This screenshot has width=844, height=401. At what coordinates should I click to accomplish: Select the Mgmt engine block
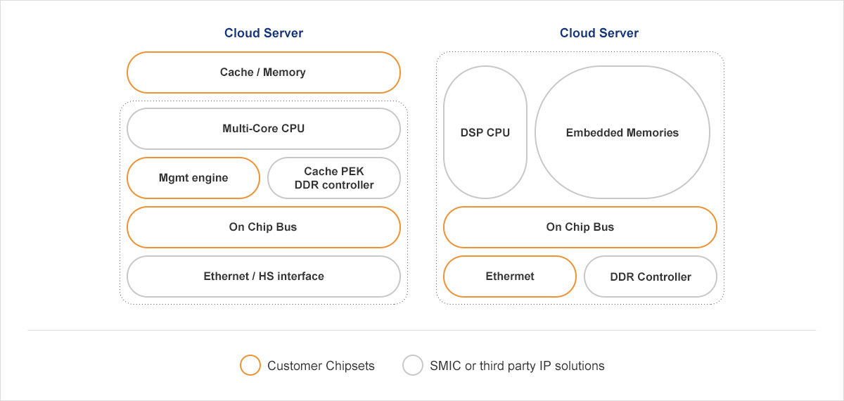pos(193,178)
